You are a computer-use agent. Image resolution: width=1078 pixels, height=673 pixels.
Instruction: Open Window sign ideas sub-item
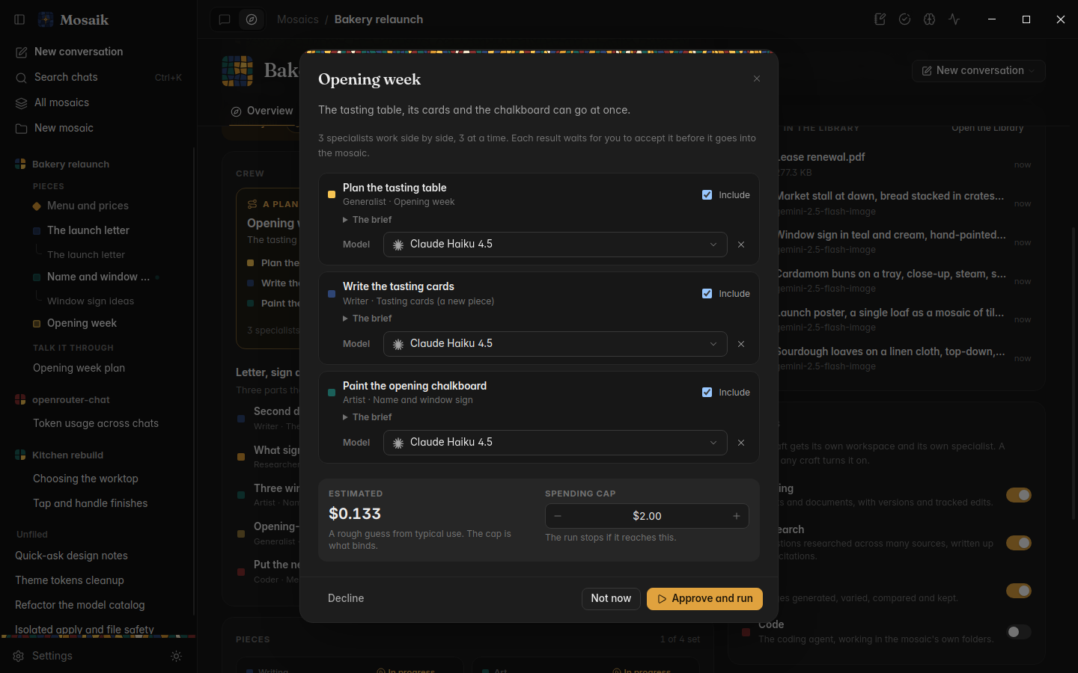[x=91, y=301]
